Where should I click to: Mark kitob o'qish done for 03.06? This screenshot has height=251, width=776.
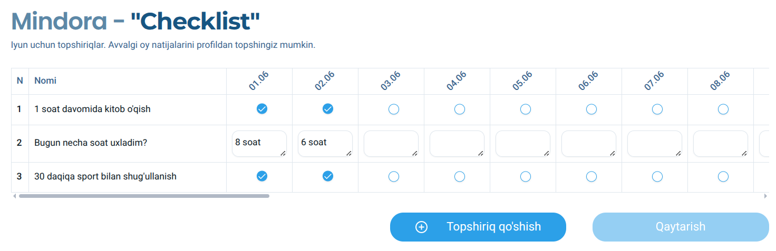394,109
